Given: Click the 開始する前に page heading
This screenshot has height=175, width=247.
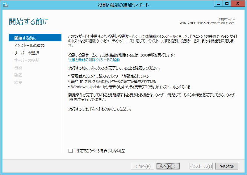Looking at the screenshot, I should tap(29, 21).
